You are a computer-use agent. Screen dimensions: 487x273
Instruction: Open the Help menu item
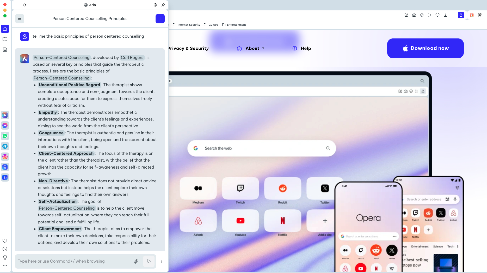click(x=302, y=49)
